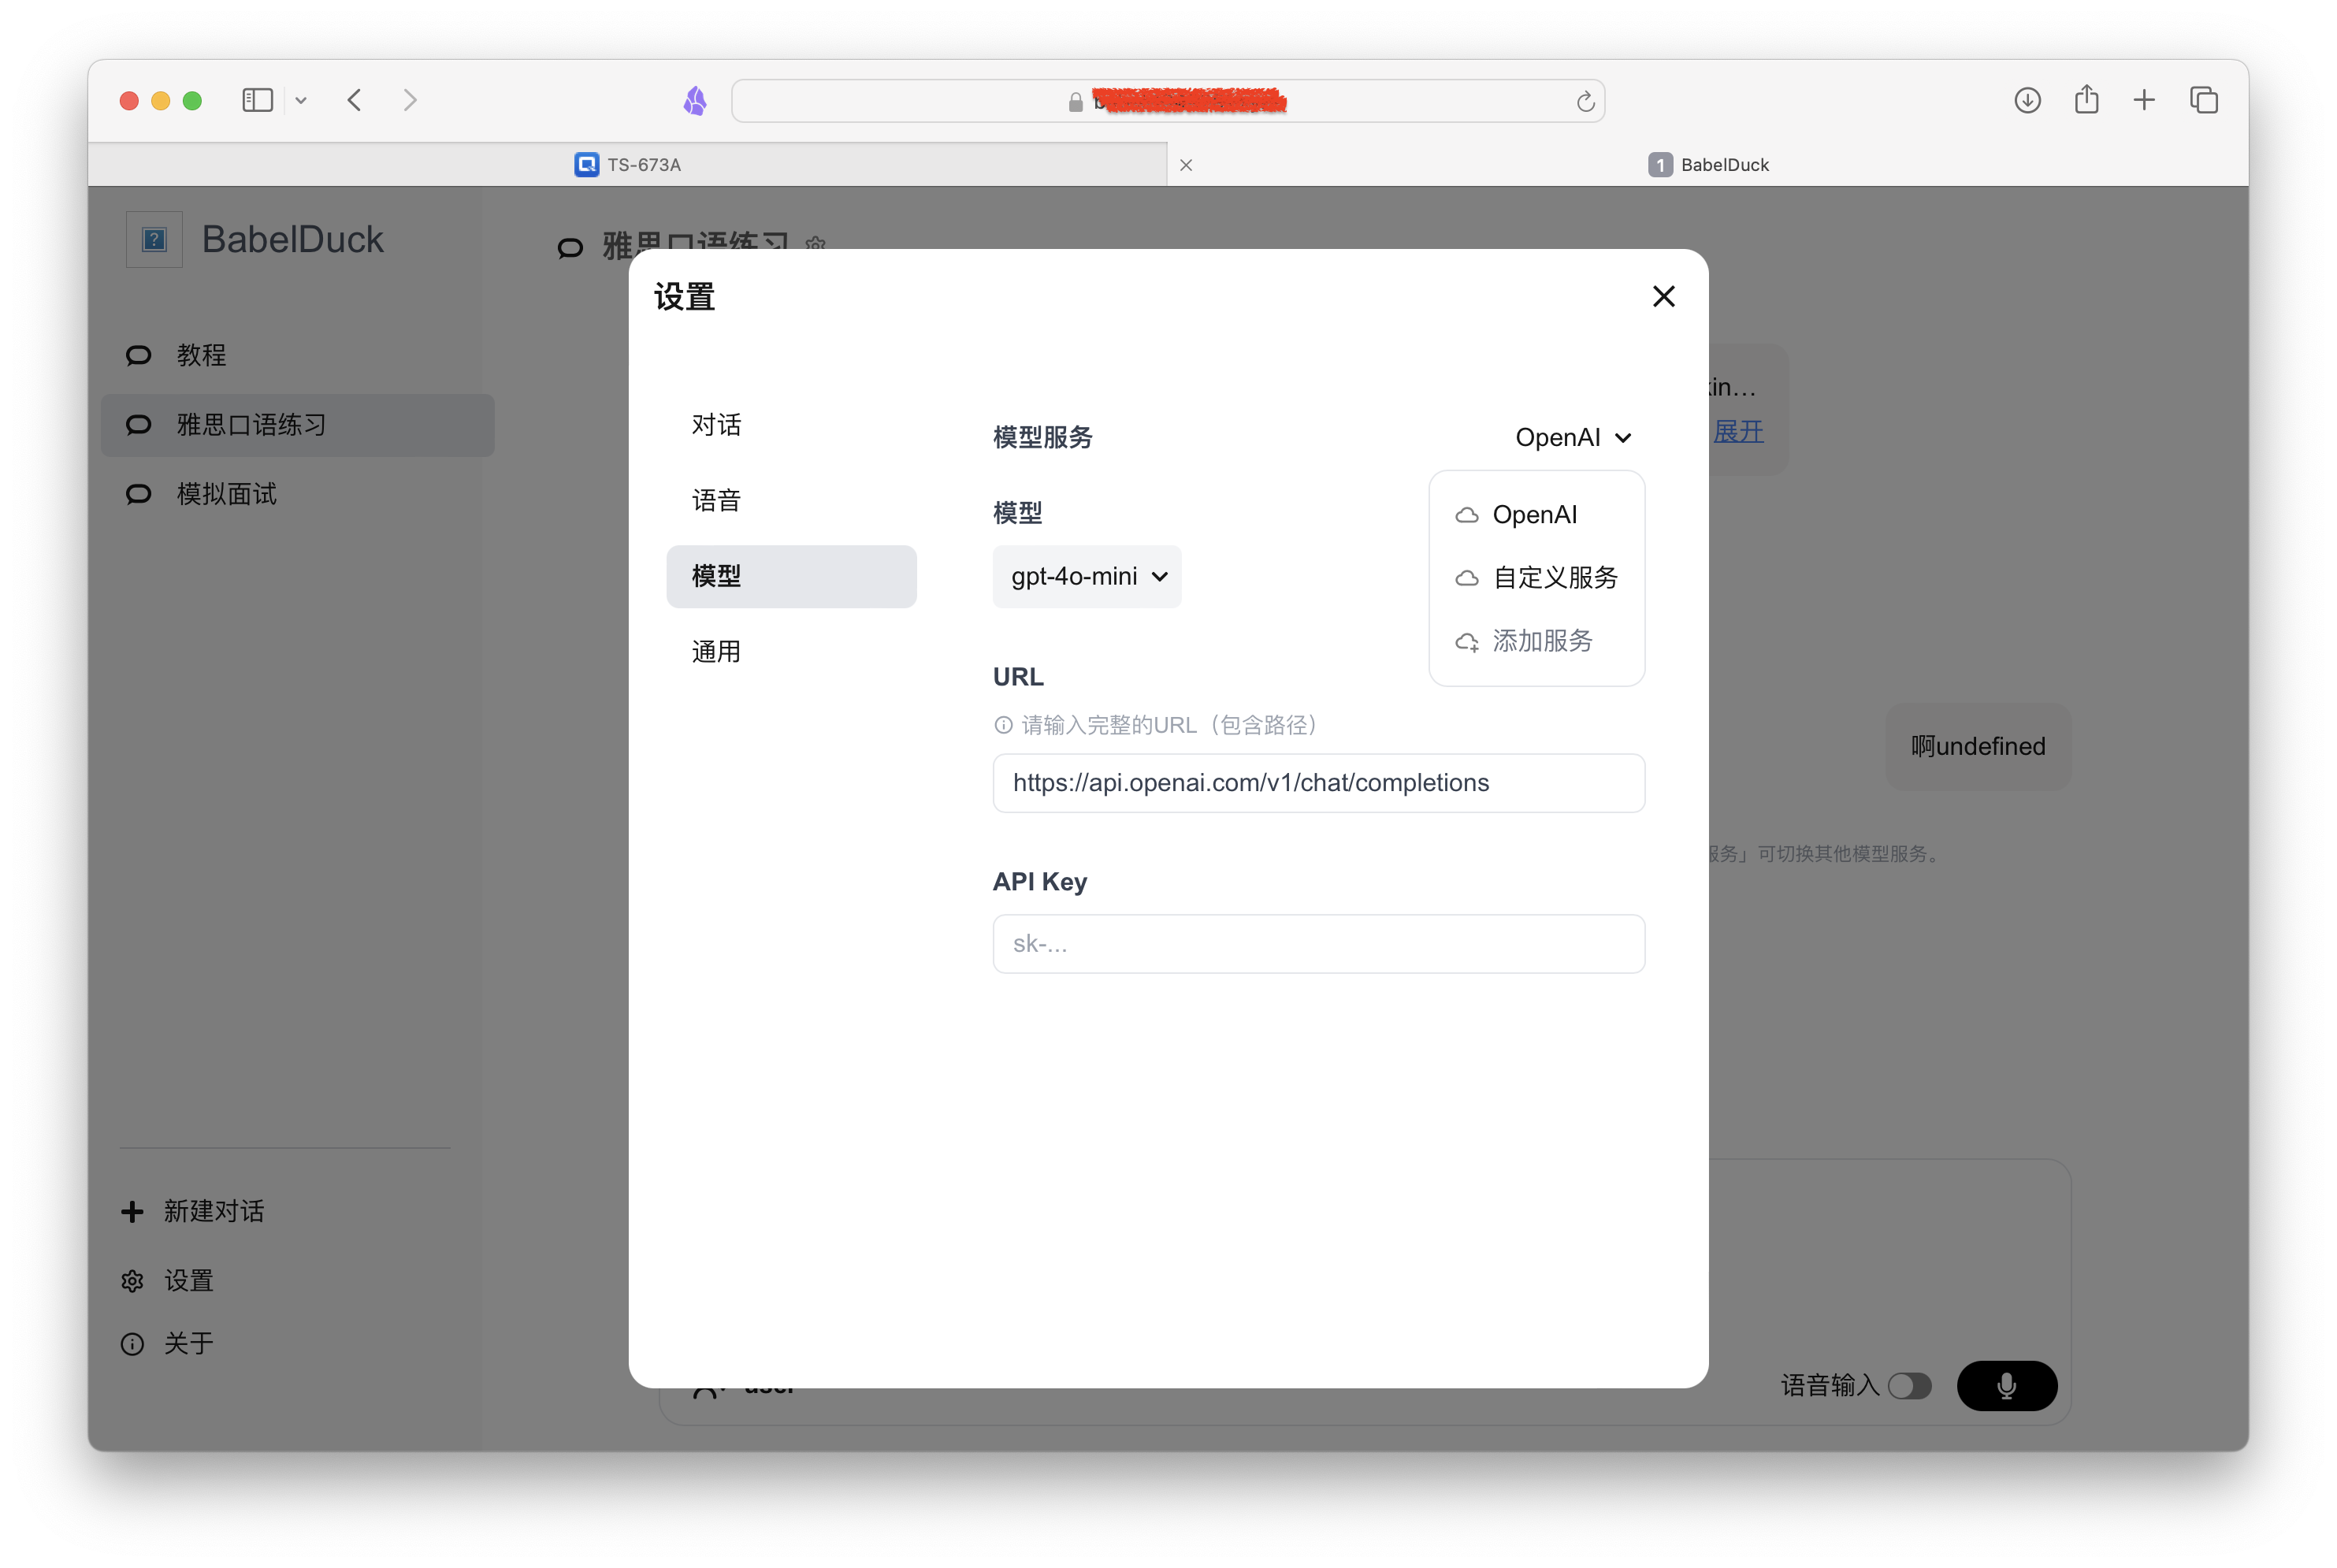Image resolution: width=2337 pixels, height=1568 pixels.
Task: Click the cloud icon next to 添加服务
Action: pos(1466,642)
